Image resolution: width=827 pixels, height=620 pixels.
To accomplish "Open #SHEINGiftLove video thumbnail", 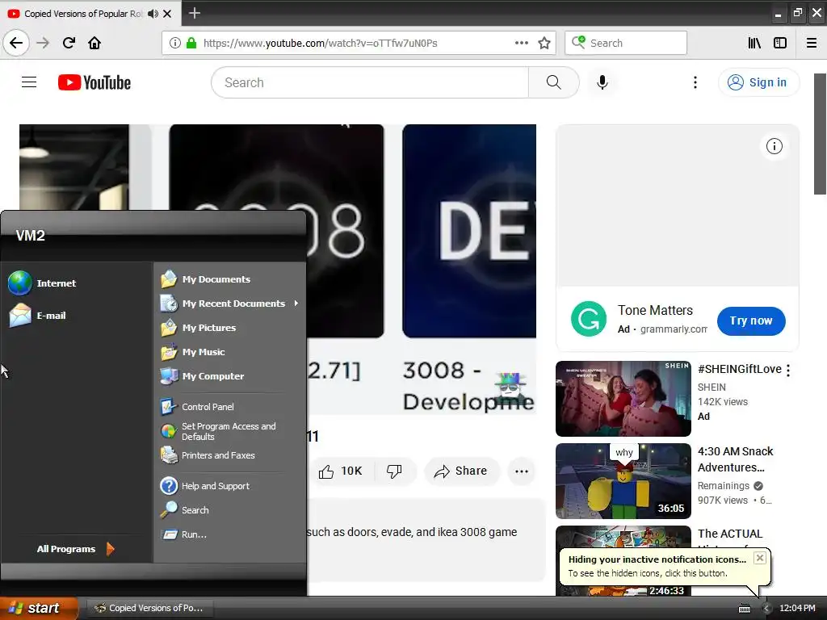I will [623, 399].
